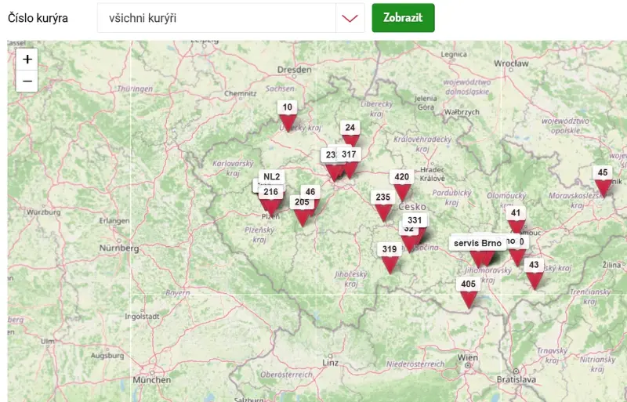
Task: Click the Wien city label on map
Action: (x=468, y=357)
